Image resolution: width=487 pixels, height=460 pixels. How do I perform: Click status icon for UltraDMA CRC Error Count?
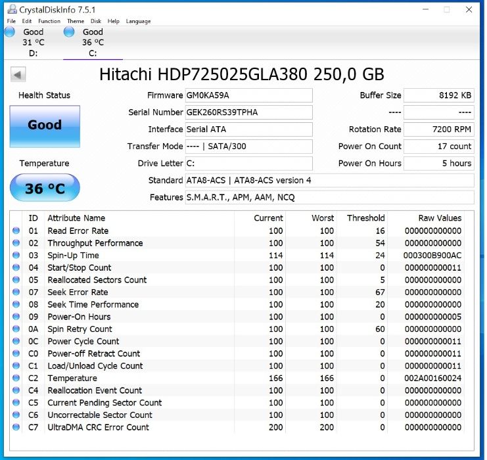[x=16, y=427]
